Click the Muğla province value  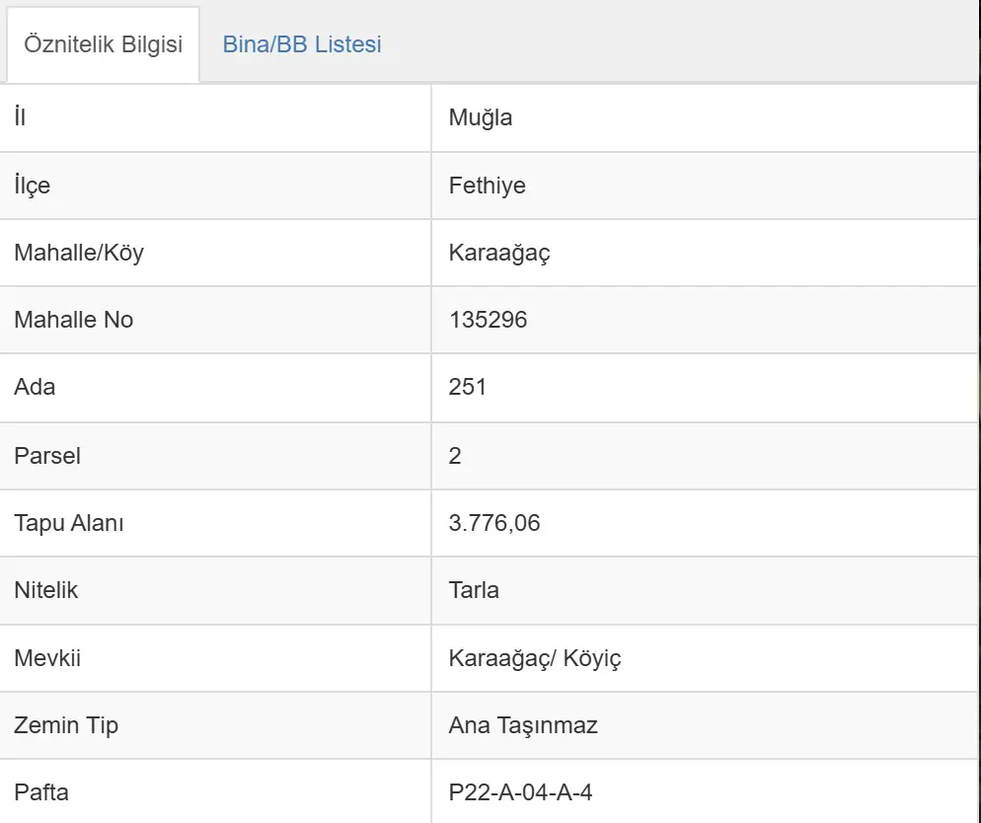481,117
